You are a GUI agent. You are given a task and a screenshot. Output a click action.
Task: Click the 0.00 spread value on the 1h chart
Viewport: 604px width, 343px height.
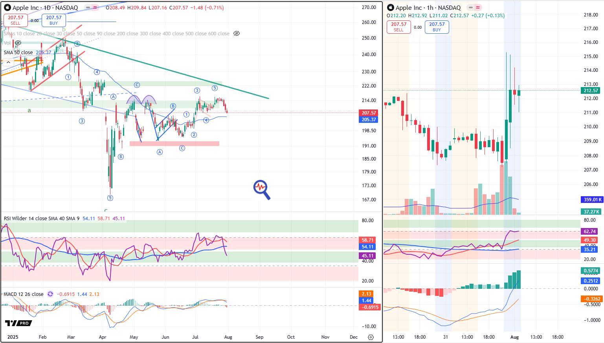click(x=418, y=27)
